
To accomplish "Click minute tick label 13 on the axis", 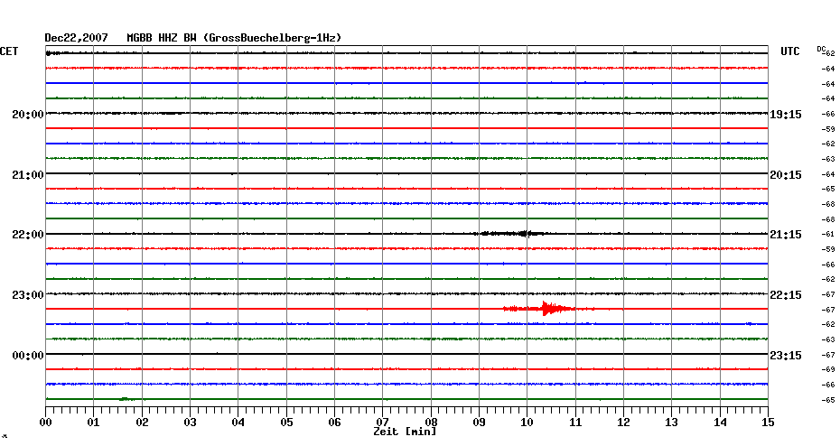I will [x=672, y=423].
